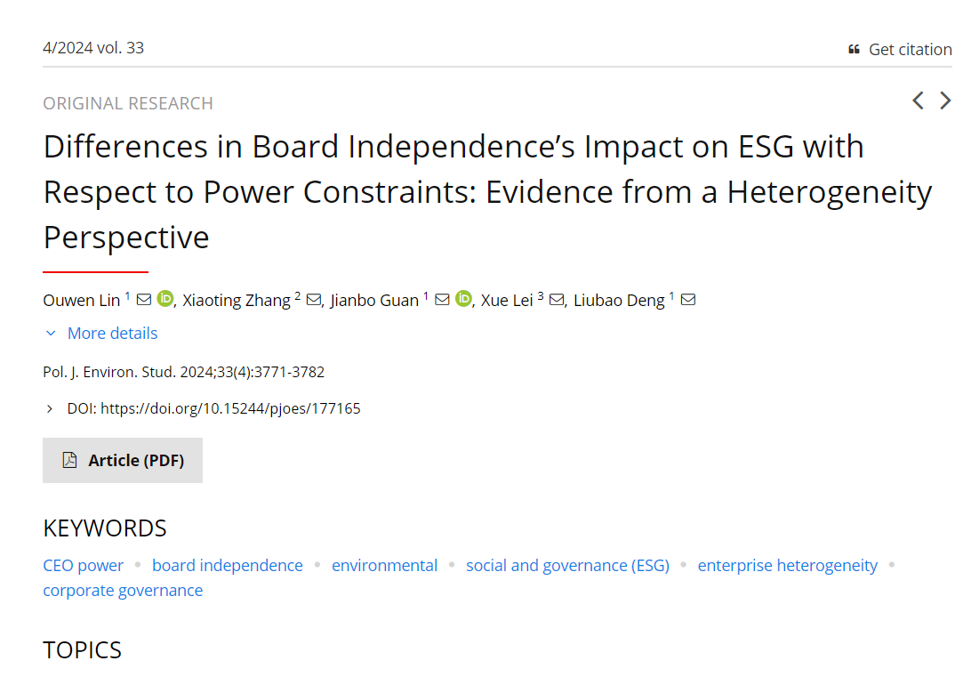Click the environmental keyword link
The height and width of the screenshot is (677, 971).
(385, 566)
